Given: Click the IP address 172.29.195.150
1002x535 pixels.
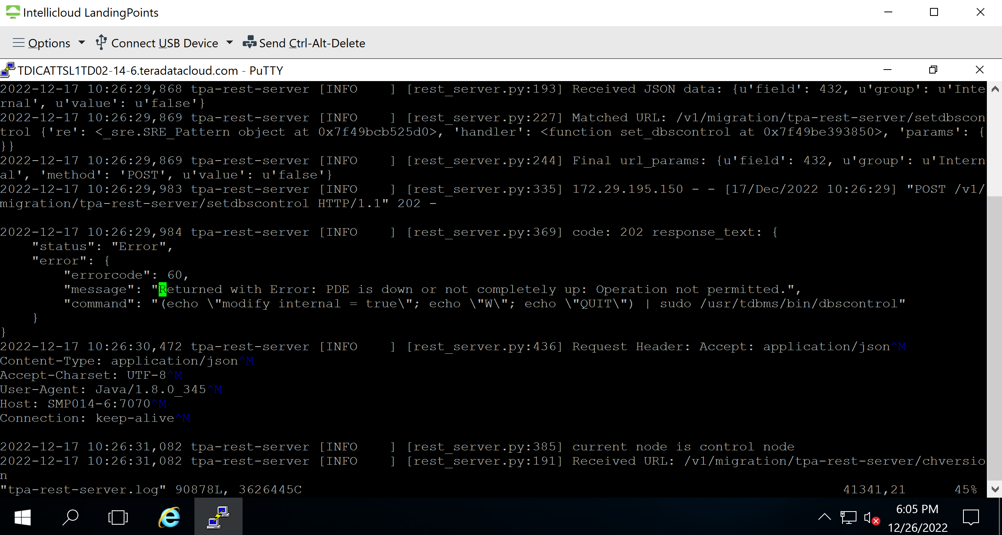Looking at the screenshot, I should pos(627,189).
